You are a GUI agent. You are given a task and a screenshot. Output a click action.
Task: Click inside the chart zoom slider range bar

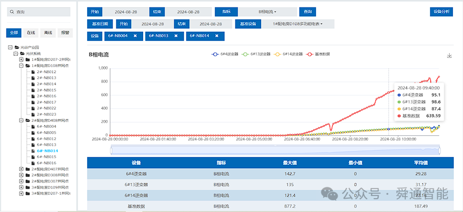point(275,150)
